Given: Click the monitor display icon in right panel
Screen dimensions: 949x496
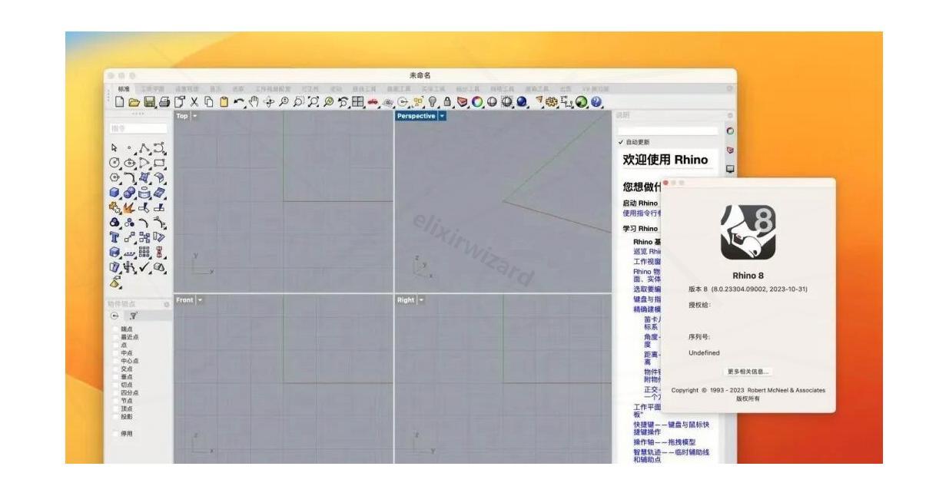Looking at the screenshot, I should (x=729, y=168).
